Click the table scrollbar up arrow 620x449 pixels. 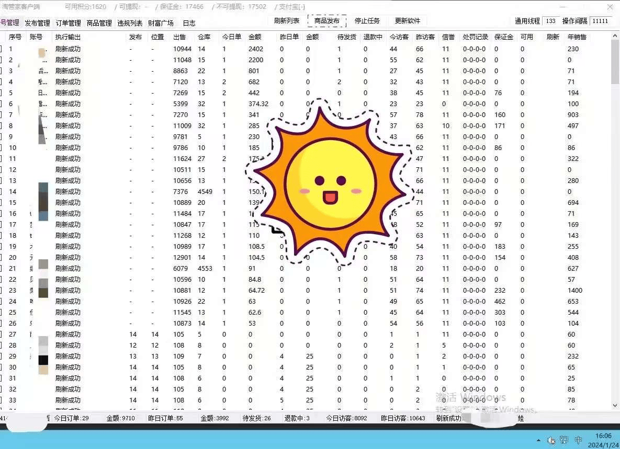click(x=615, y=36)
